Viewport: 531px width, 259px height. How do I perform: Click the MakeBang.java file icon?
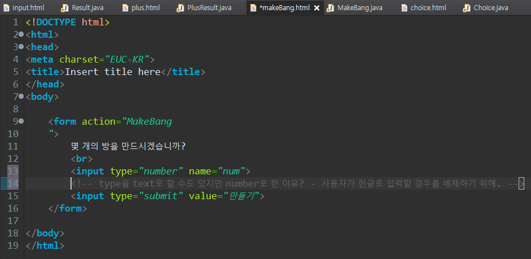tap(330, 8)
